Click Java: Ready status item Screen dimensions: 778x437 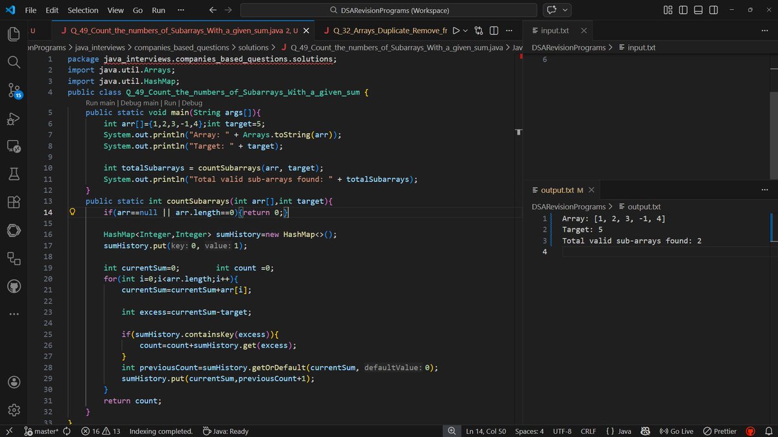point(225,431)
